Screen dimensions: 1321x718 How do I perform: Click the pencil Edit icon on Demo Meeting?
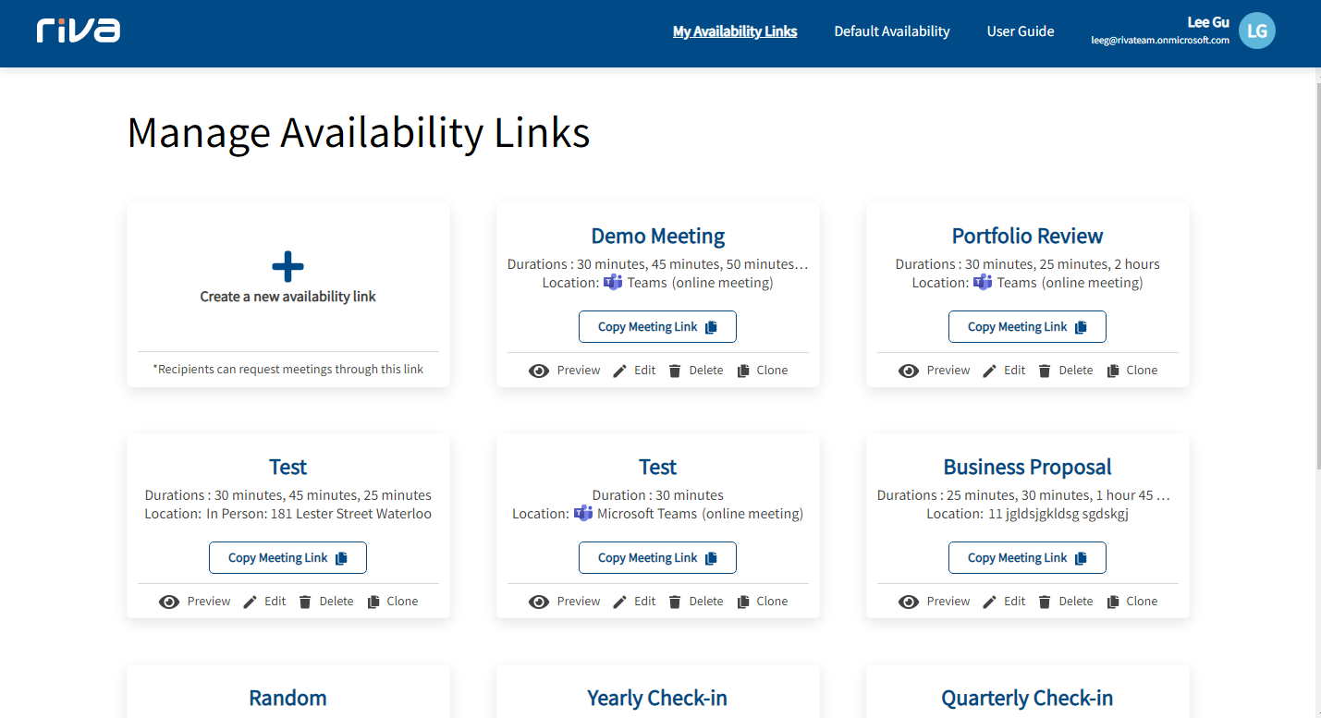tap(619, 371)
